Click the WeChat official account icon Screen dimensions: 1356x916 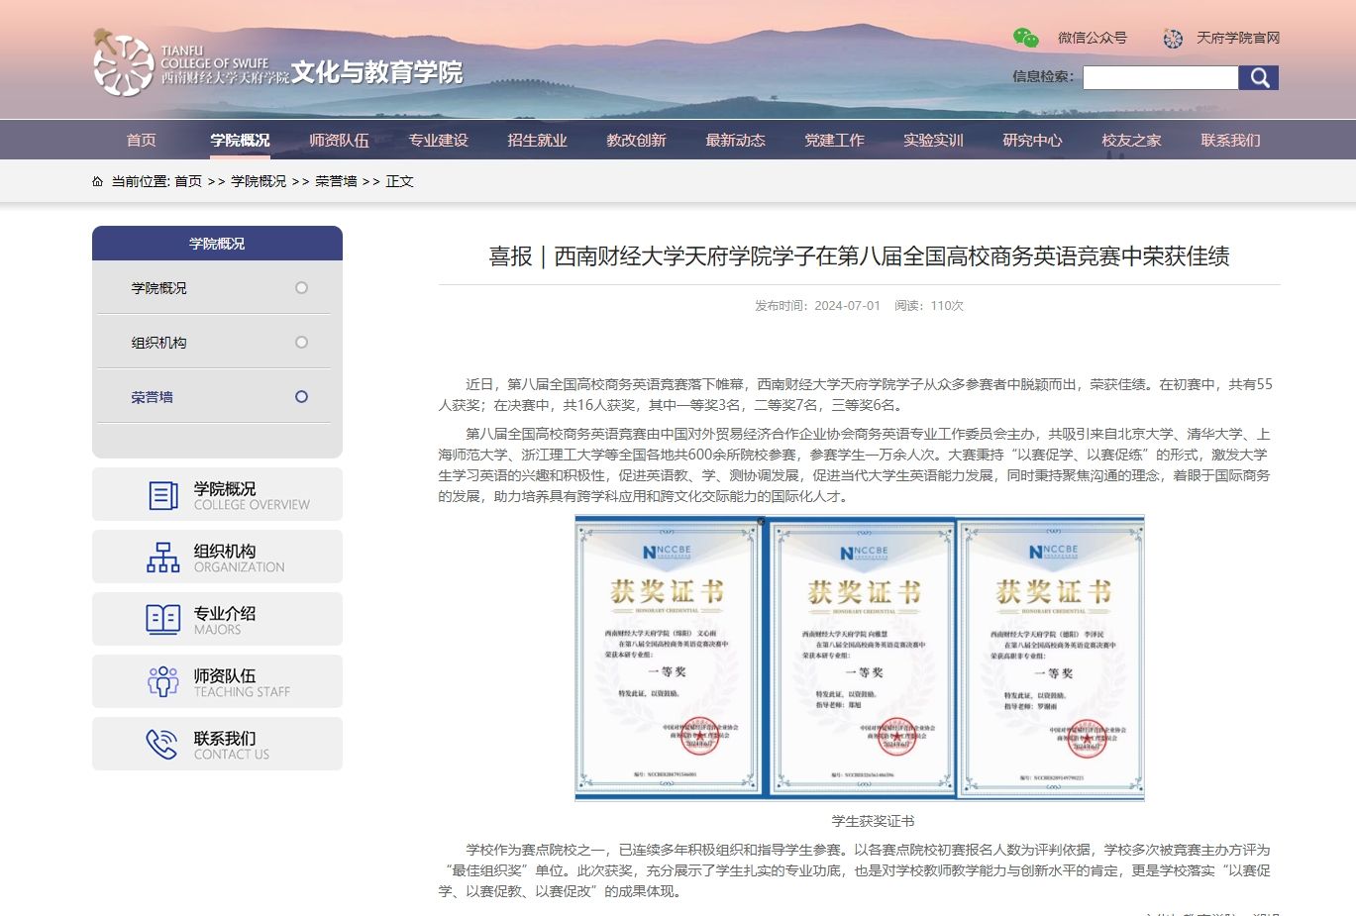[1025, 38]
